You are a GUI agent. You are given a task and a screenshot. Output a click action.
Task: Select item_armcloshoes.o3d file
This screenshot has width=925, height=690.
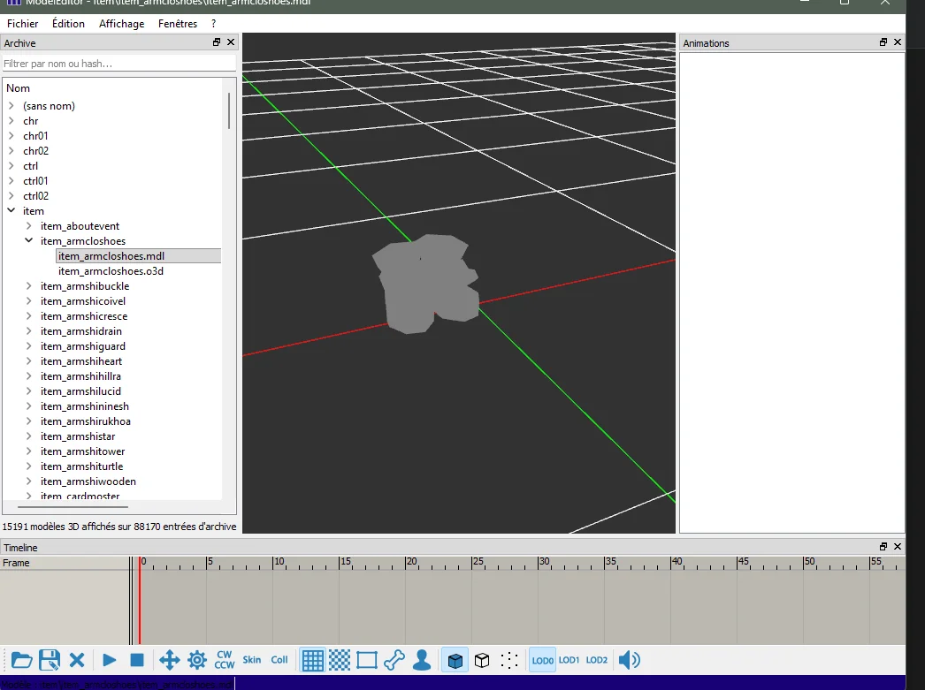tap(111, 271)
